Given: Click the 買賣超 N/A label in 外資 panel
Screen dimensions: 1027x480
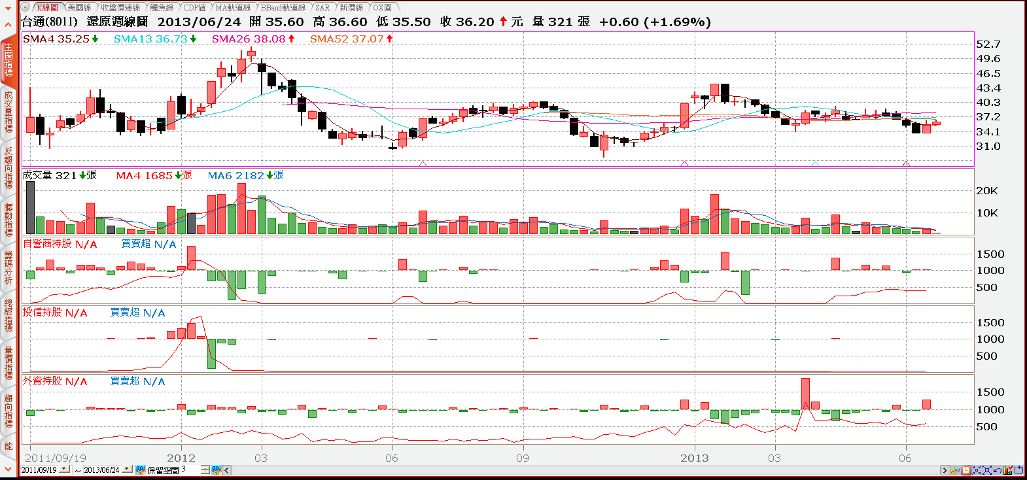Looking at the screenshot, I should coord(137,381).
